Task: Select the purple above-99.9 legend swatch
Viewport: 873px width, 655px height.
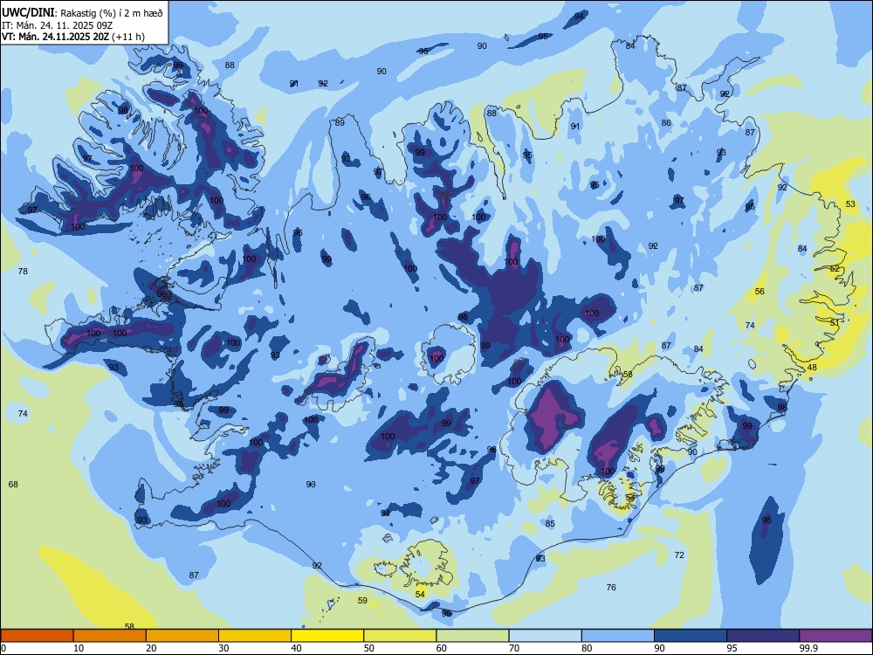Action: point(835,636)
